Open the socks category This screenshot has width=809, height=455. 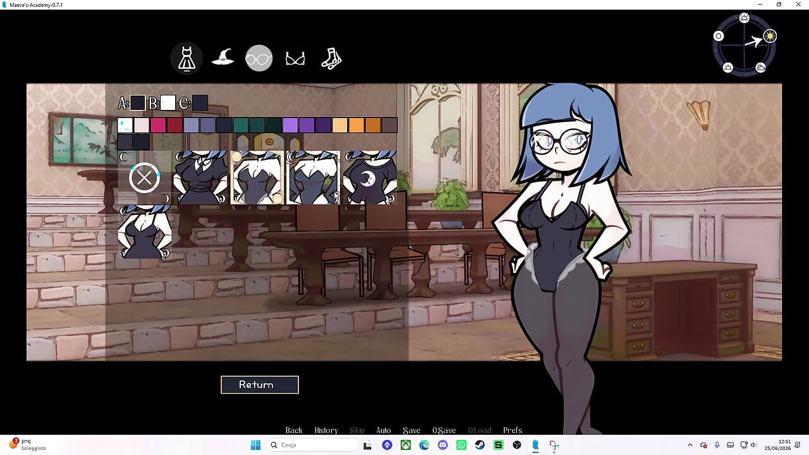click(x=331, y=58)
